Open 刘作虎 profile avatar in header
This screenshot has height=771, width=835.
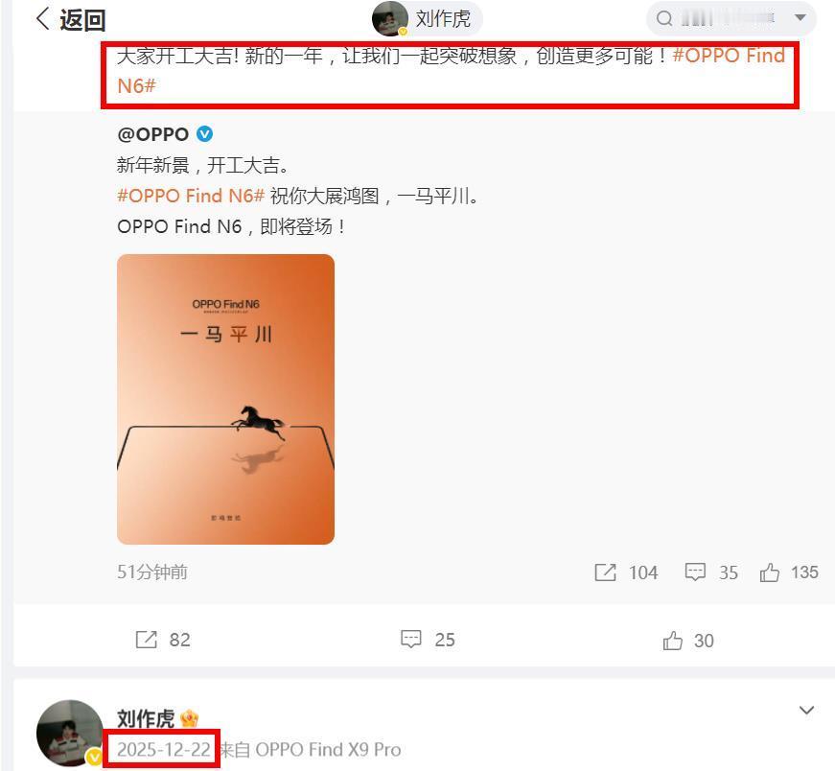point(390,18)
